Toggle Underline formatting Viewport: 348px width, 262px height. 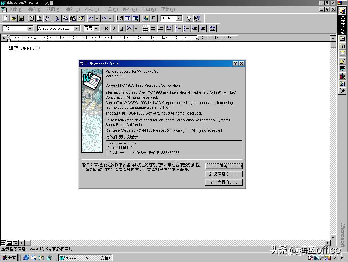pyautogui.click(x=122, y=29)
